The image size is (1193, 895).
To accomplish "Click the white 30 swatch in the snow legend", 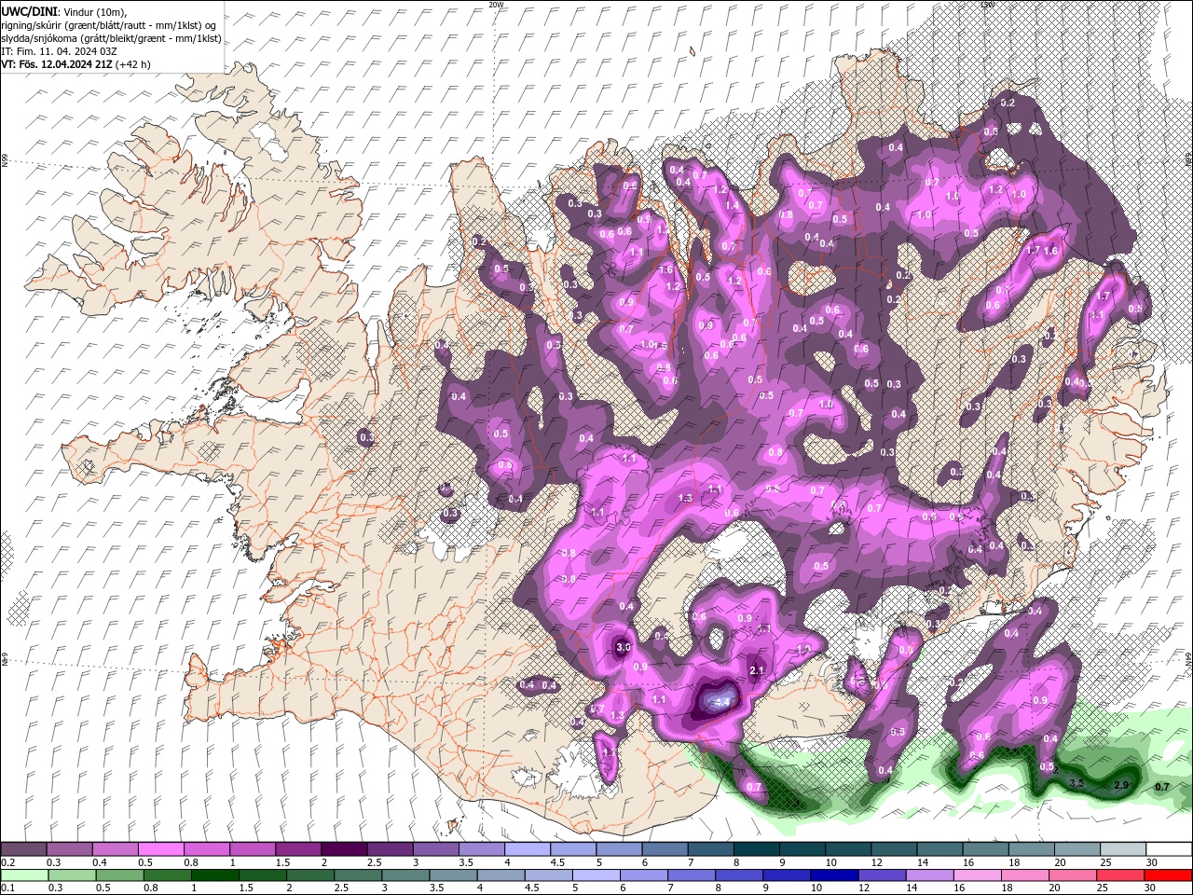I will [1168, 849].
